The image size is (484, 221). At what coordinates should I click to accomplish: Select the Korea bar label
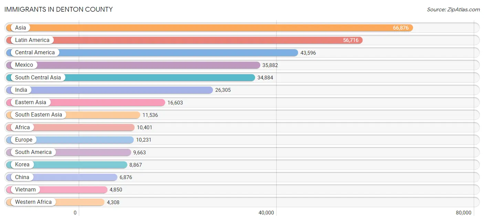22,165
